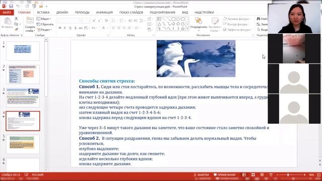Click ЗАМЕТКИ notes button in status bar
The image size is (322, 181).
tap(201, 175)
